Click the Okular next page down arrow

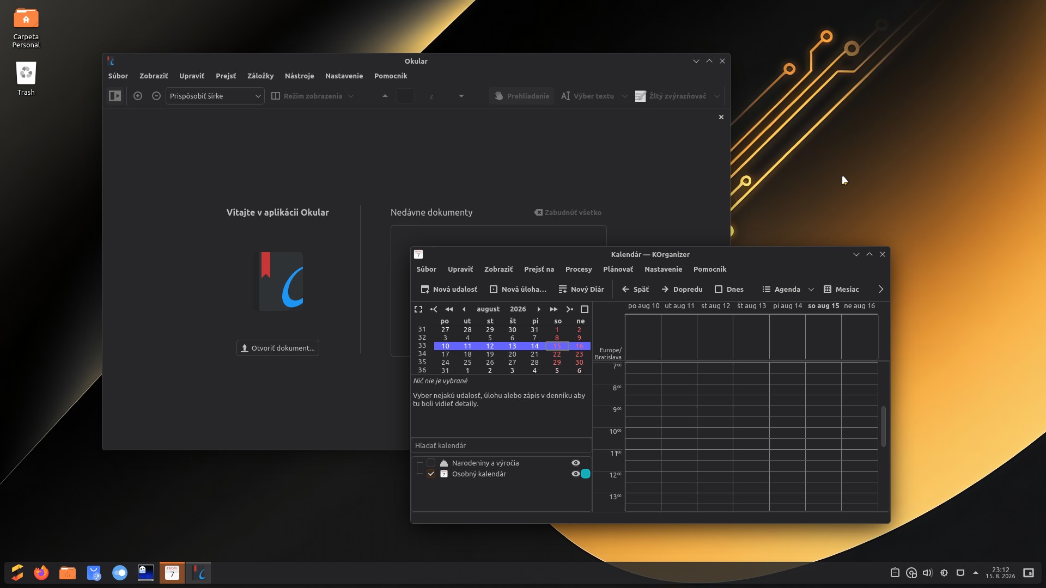(461, 96)
